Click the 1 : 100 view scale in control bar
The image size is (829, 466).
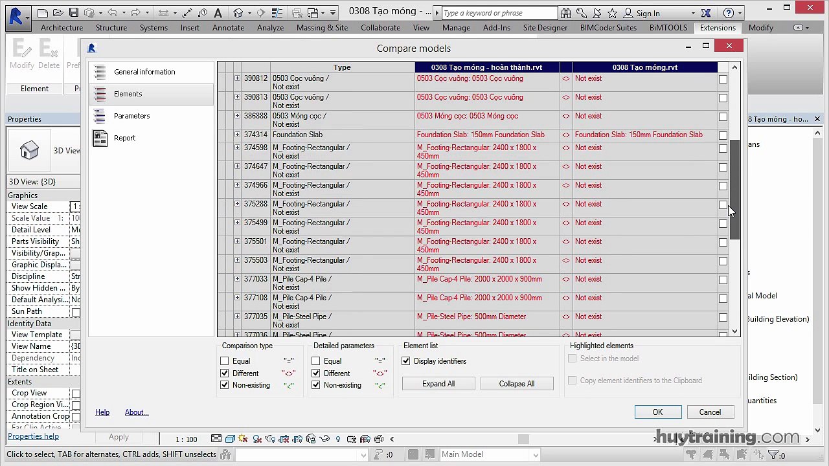186,439
